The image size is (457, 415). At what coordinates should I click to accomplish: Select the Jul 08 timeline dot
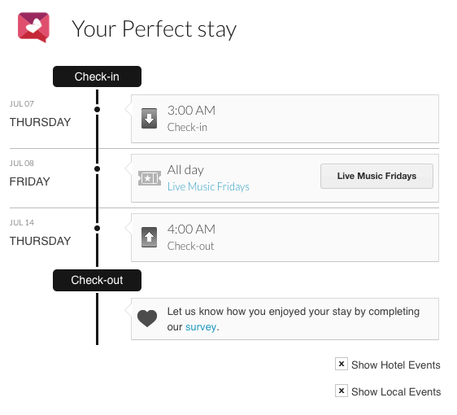point(97,169)
